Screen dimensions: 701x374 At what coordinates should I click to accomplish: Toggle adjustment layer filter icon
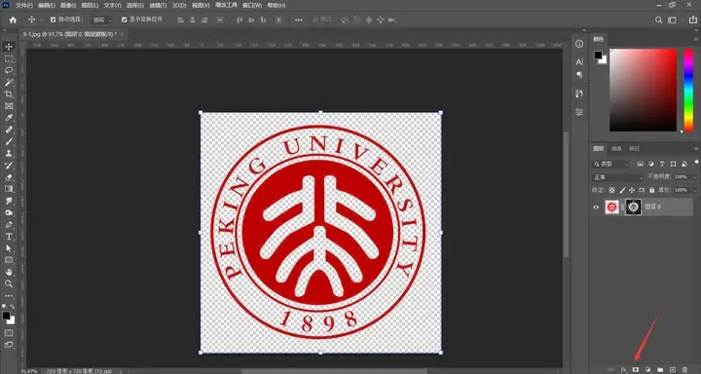click(651, 165)
